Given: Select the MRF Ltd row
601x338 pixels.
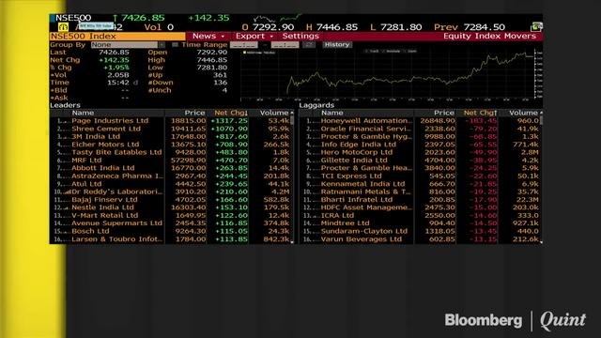Looking at the screenshot, I should [170, 161].
